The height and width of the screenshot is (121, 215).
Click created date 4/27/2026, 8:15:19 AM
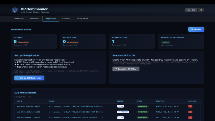pos(167,118)
